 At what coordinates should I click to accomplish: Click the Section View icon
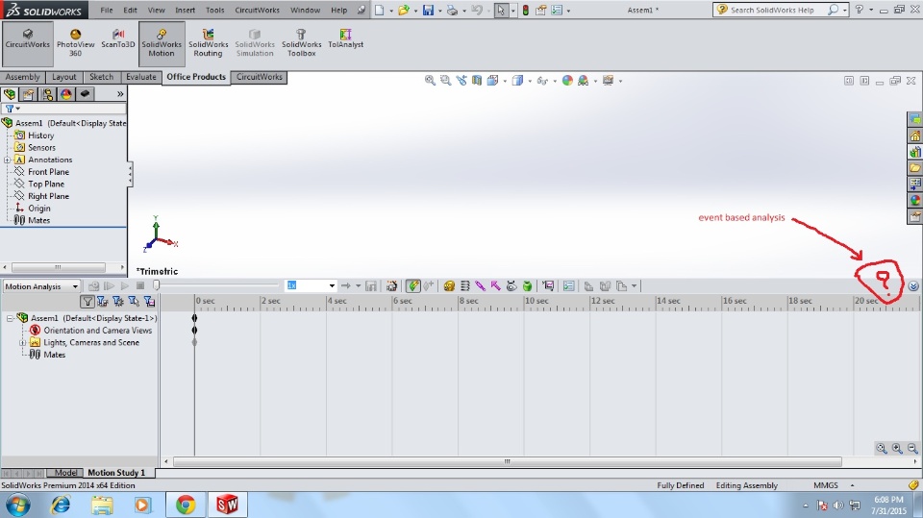(477, 81)
